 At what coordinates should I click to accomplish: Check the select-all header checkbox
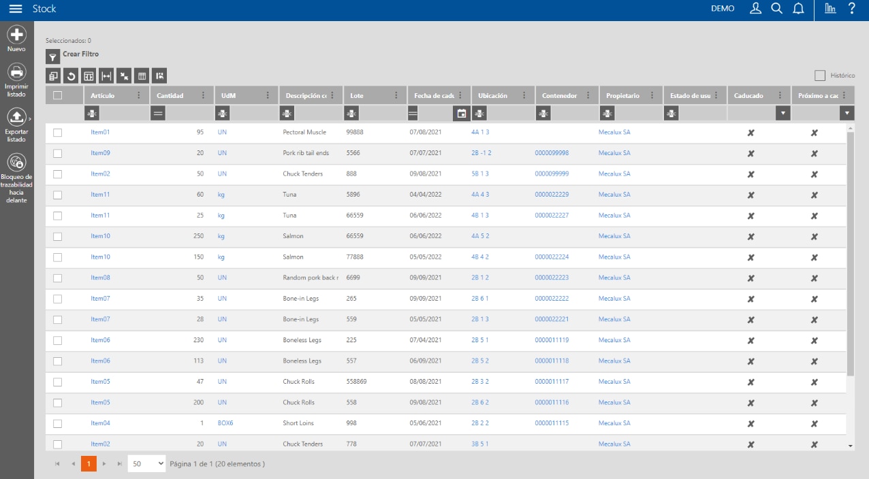[x=57, y=96]
